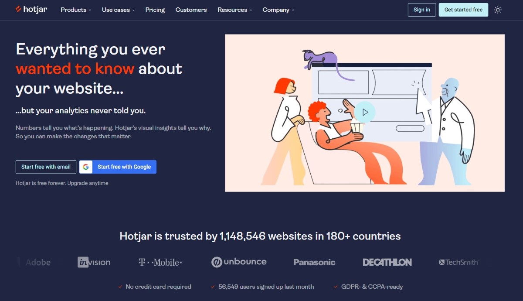Click the Sign in button
Image resolution: width=523 pixels, height=301 pixels.
(x=422, y=10)
